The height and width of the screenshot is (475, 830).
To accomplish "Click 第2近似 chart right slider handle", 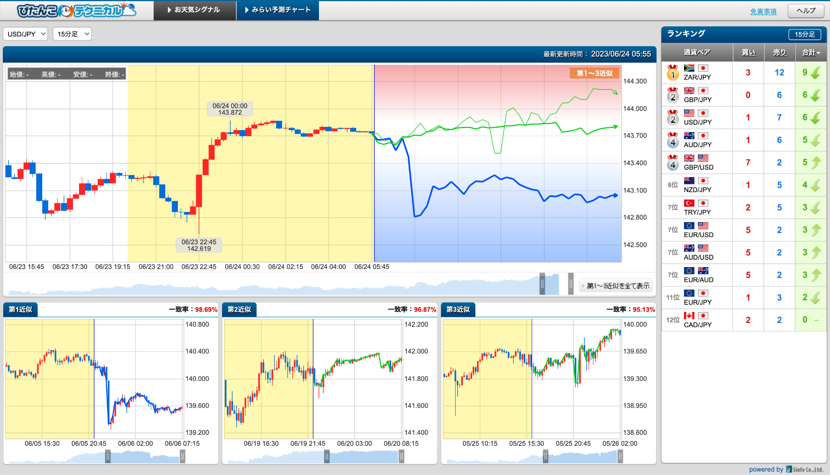I will point(401,457).
